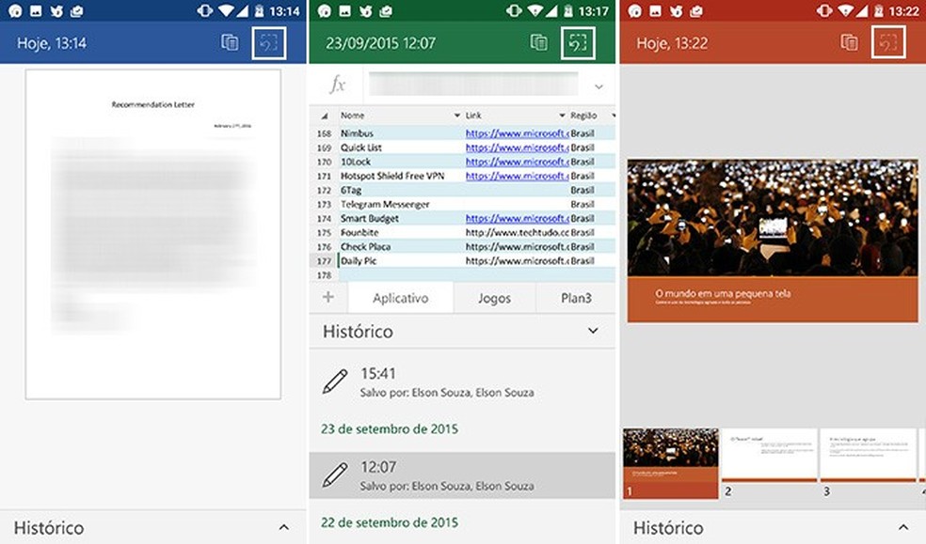Collapse the Histórico panel in Excel
This screenshot has height=544, width=926.
click(x=593, y=331)
